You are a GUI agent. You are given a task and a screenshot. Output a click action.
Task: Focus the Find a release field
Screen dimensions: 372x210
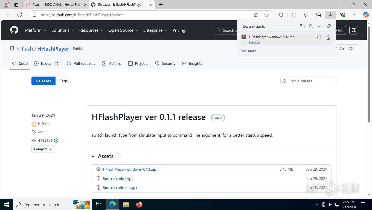coord(308,81)
